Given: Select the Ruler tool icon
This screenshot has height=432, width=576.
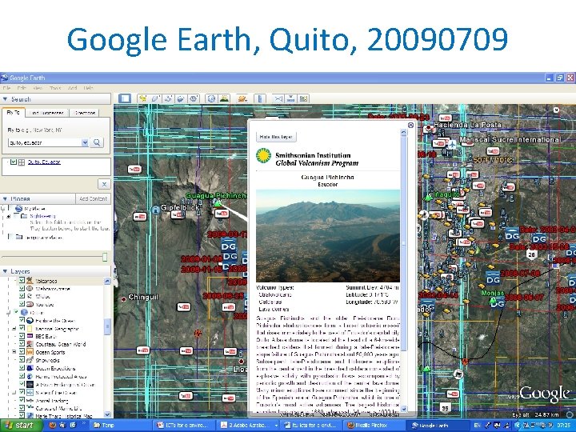Looking at the screenshot, I should pyautogui.click(x=260, y=98).
